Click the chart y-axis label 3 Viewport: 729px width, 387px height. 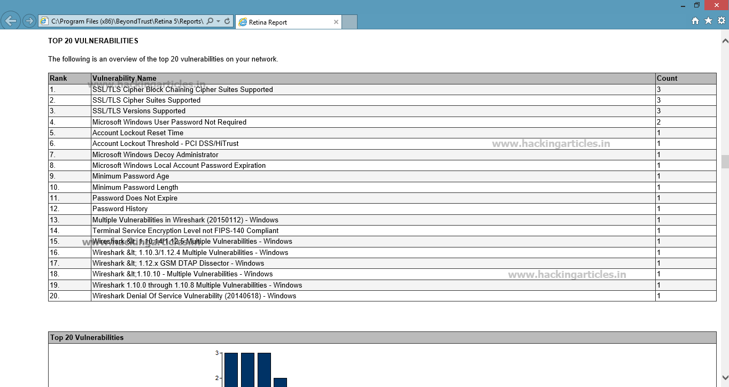(x=217, y=353)
